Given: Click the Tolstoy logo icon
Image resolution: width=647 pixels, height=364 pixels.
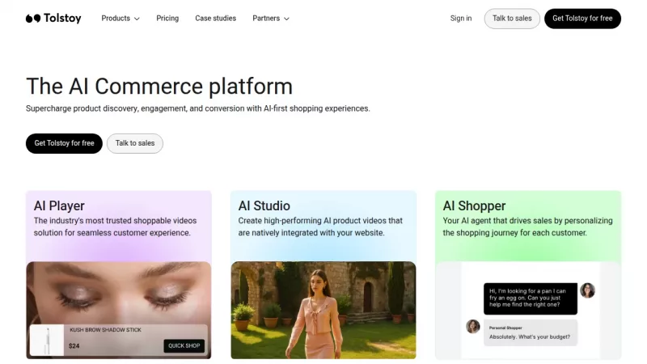Looking at the screenshot, I should (x=32, y=19).
